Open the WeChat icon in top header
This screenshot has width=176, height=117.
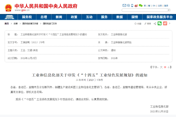click(140, 6)
